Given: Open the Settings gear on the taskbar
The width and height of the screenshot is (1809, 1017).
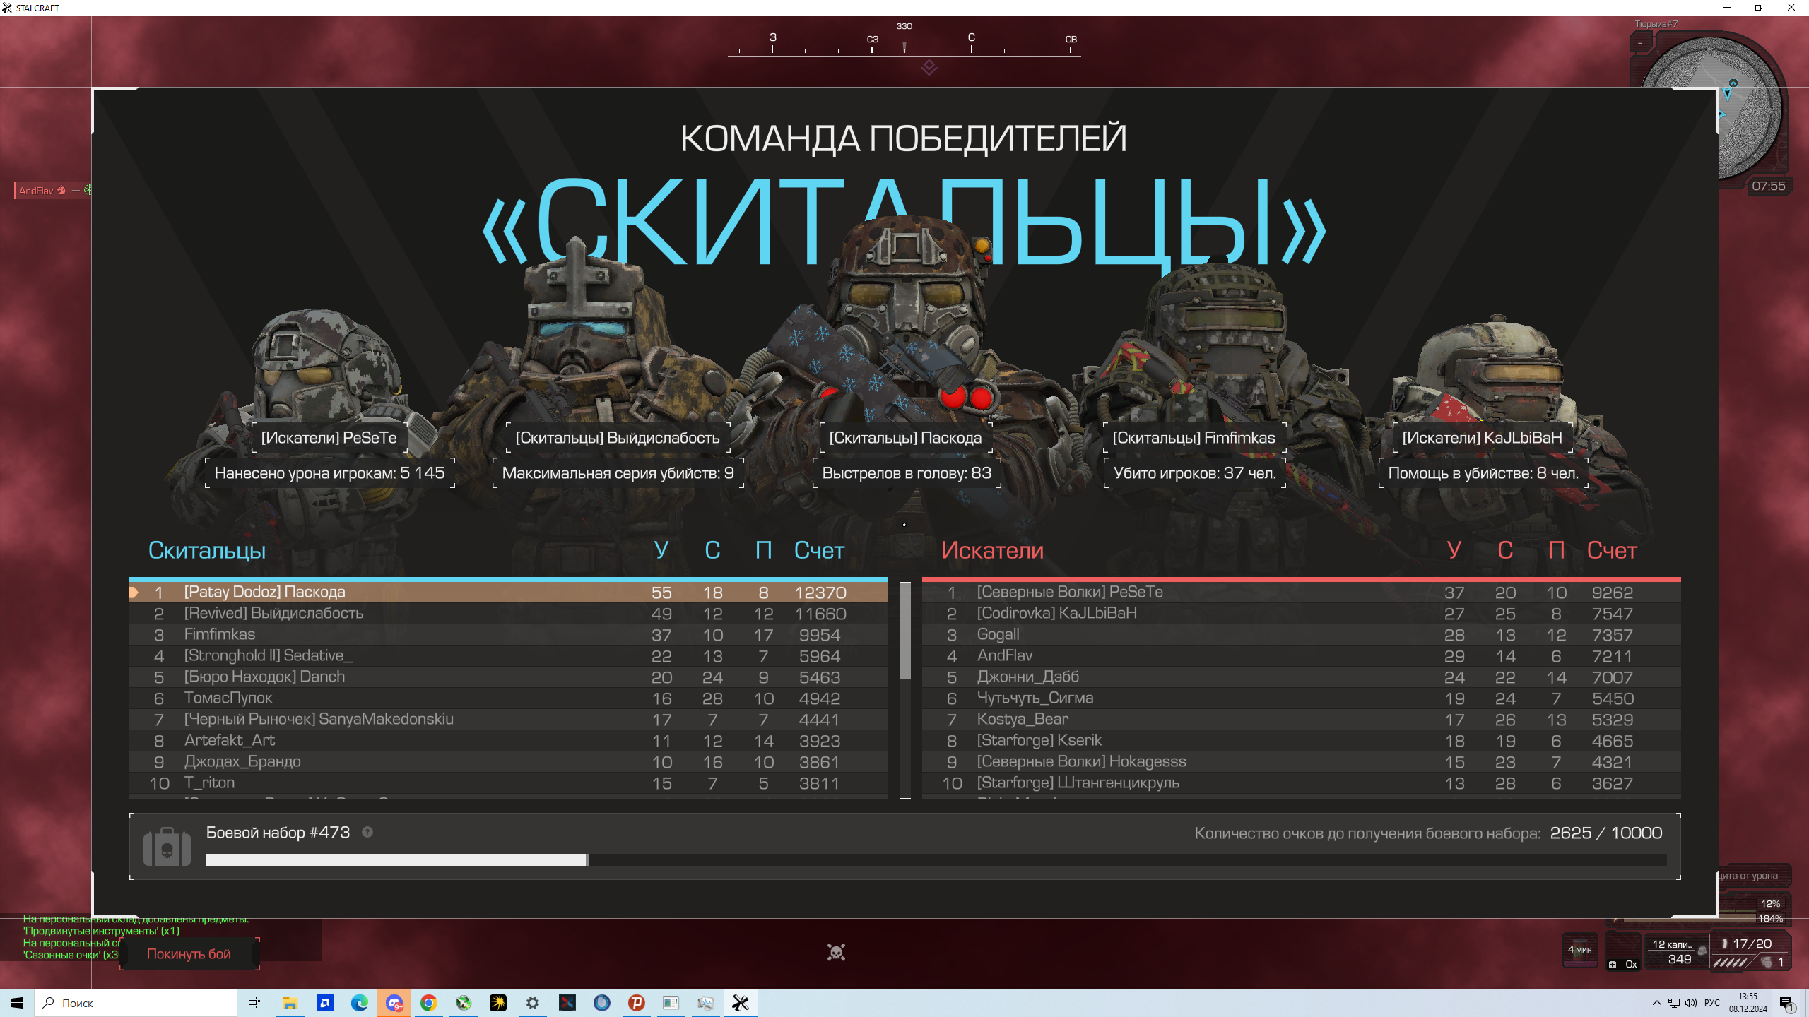Looking at the screenshot, I should coord(533,1003).
